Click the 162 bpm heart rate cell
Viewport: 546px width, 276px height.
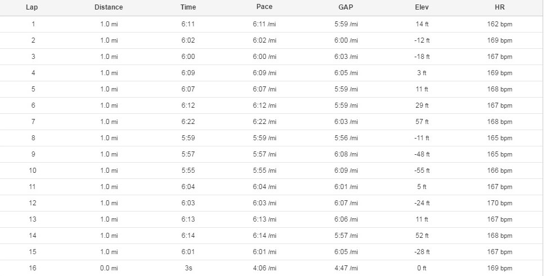[x=500, y=24]
